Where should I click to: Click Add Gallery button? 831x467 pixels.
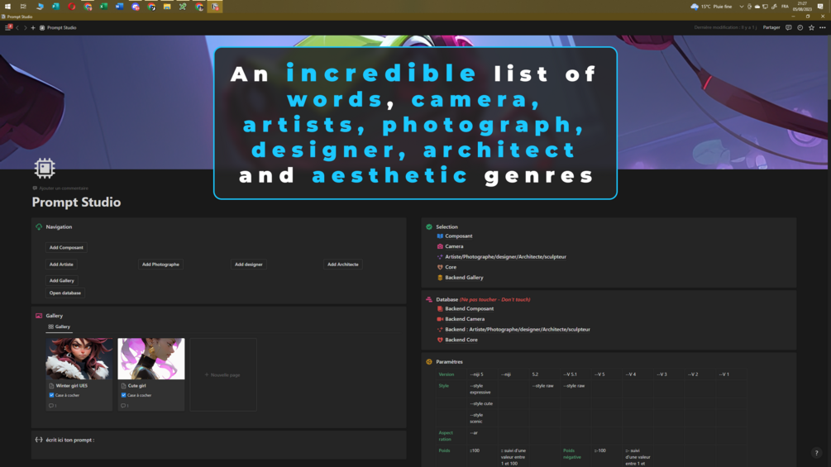[x=61, y=281]
